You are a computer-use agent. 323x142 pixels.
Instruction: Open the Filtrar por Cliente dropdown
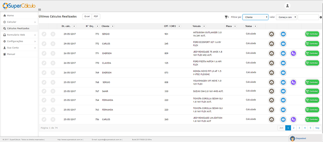[255, 17]
